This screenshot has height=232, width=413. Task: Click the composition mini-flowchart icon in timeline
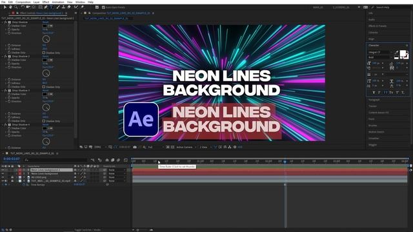coord(93,160)
